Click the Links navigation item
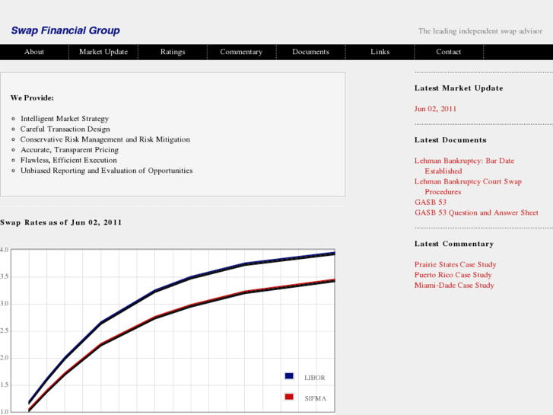Viewport: 553px width, 415px height. point(380,52)
